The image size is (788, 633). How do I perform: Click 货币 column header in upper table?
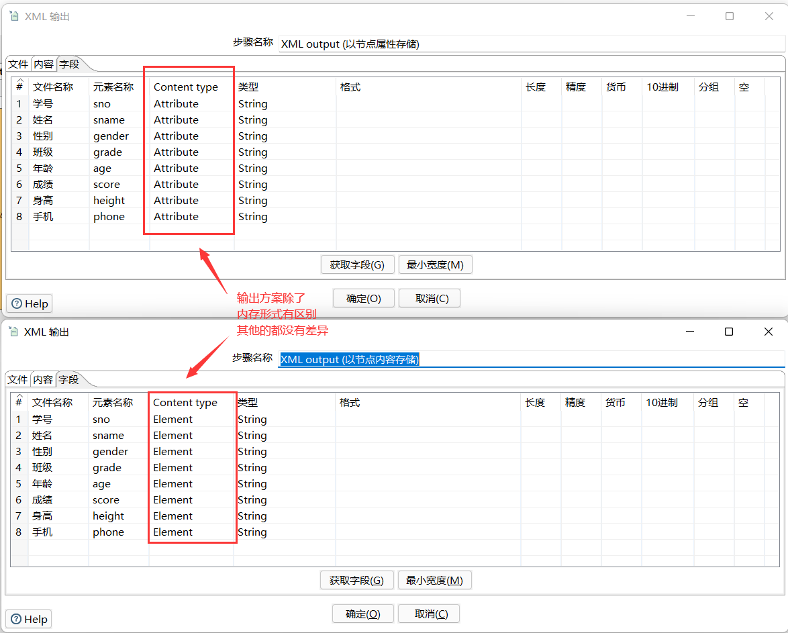pos(622,87)
